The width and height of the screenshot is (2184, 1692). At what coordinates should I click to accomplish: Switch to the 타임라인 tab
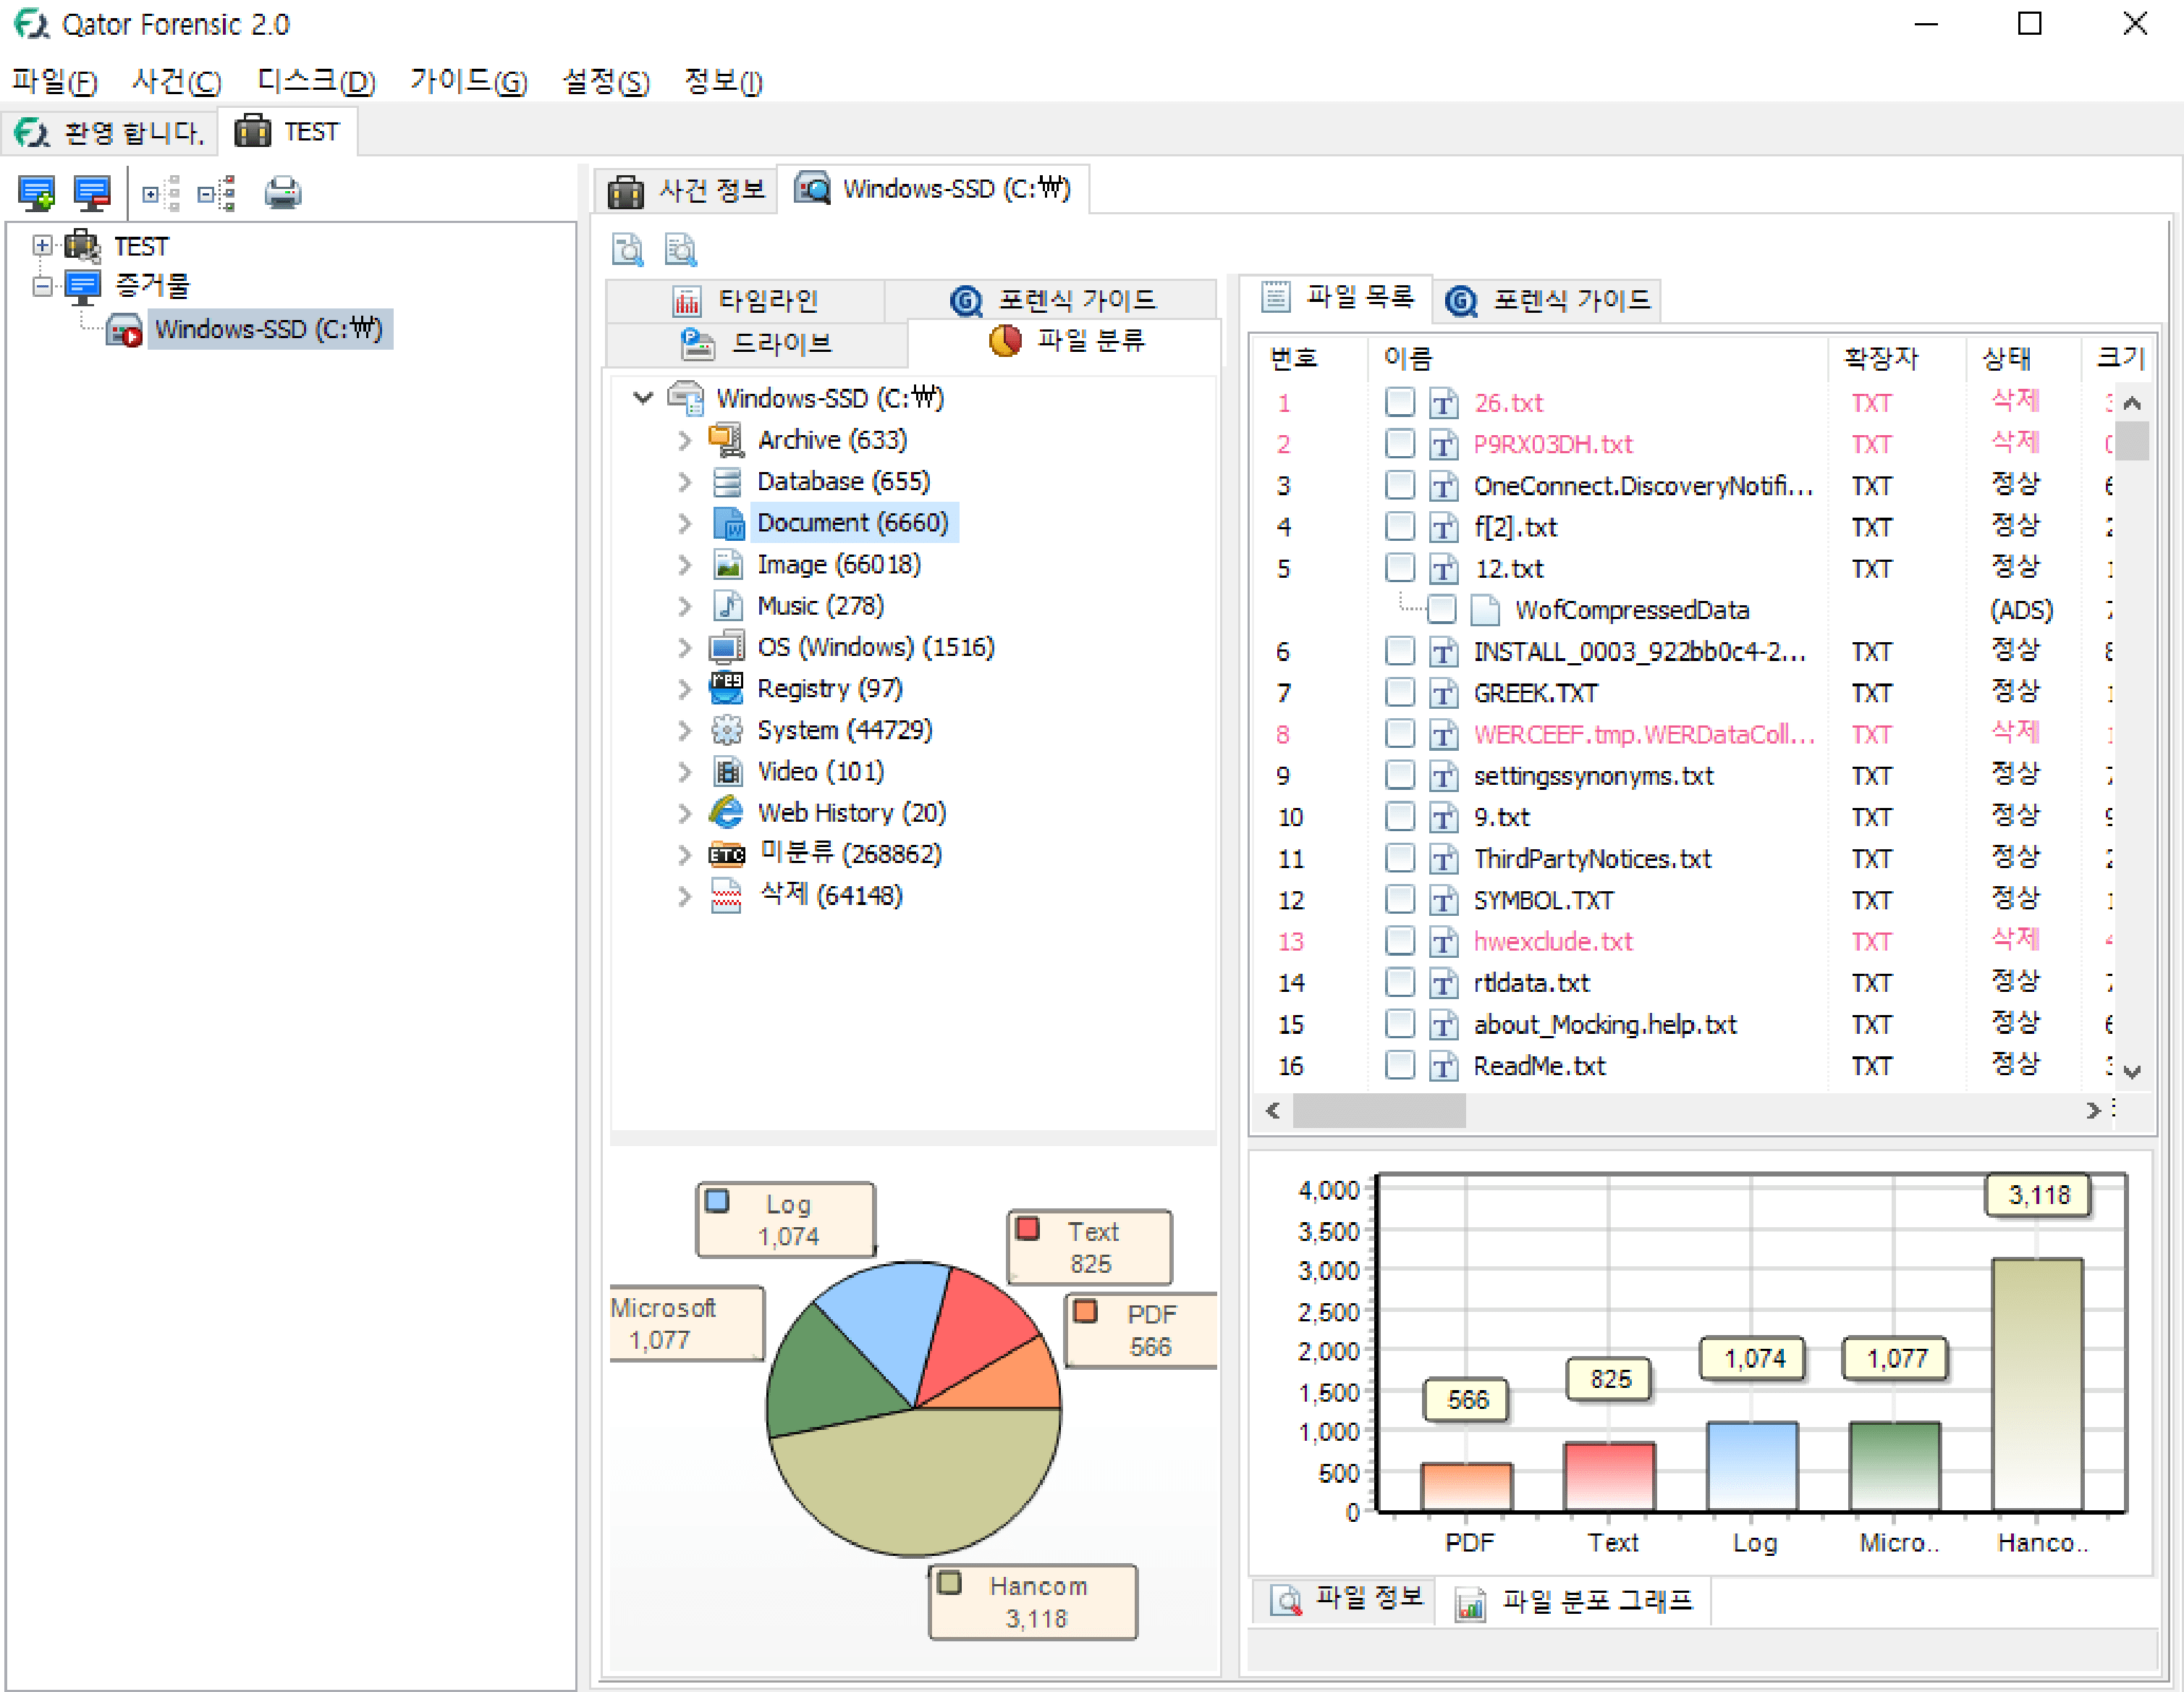745,300
